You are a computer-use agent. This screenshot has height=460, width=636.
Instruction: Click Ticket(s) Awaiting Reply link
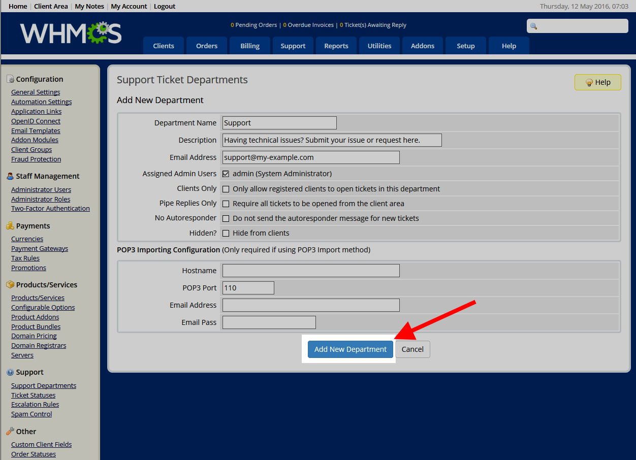tap(373, 25)
